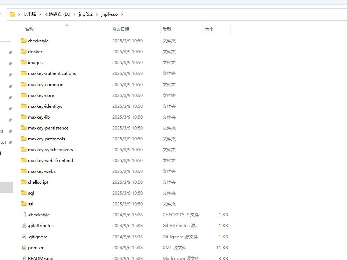Sort by 修改日期 column header

pos(121,29)
